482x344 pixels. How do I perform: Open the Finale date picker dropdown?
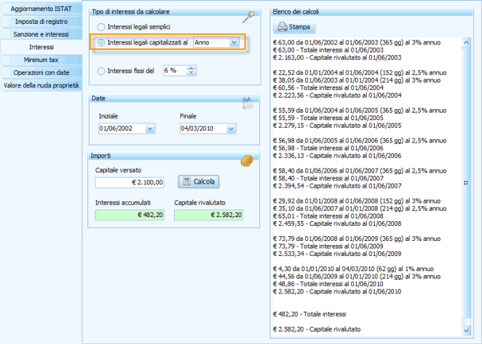231,129
